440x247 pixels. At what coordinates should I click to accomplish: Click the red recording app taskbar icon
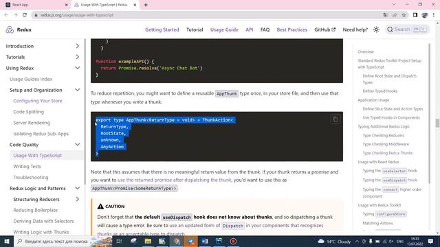[233, 242]
